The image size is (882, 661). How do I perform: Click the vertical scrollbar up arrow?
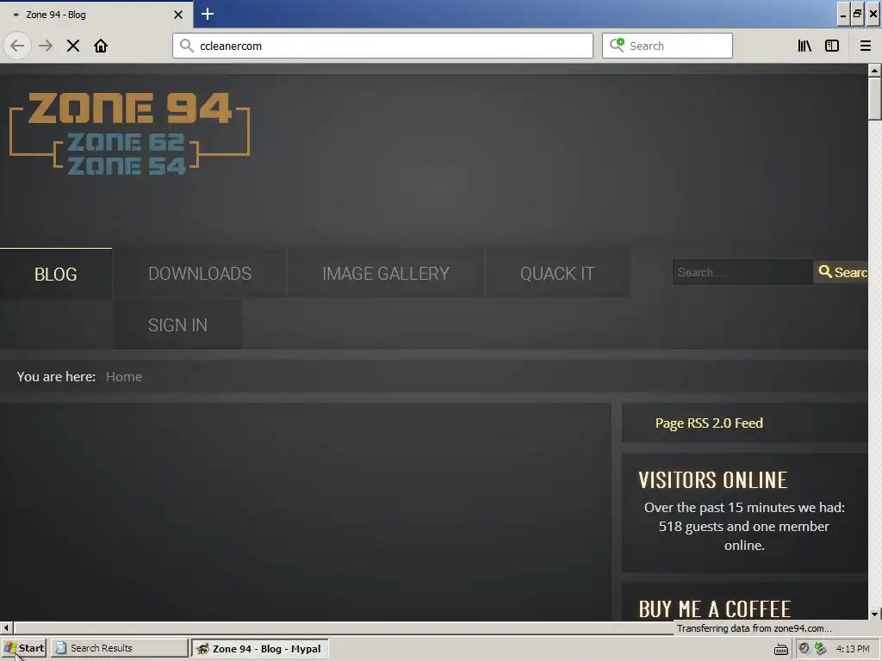coord(874,71)
